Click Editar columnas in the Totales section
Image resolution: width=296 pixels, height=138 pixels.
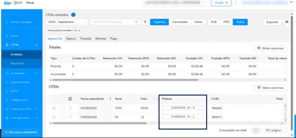click(270, 48)
